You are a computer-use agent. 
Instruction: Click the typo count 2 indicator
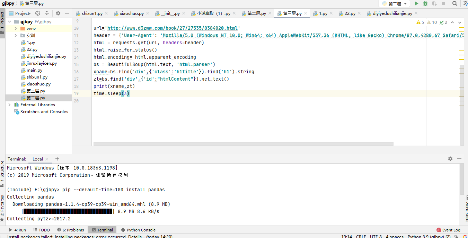[x=443, y=22]
